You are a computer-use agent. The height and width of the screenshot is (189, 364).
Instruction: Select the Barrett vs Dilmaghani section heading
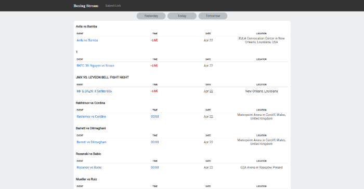coord(91,128)
